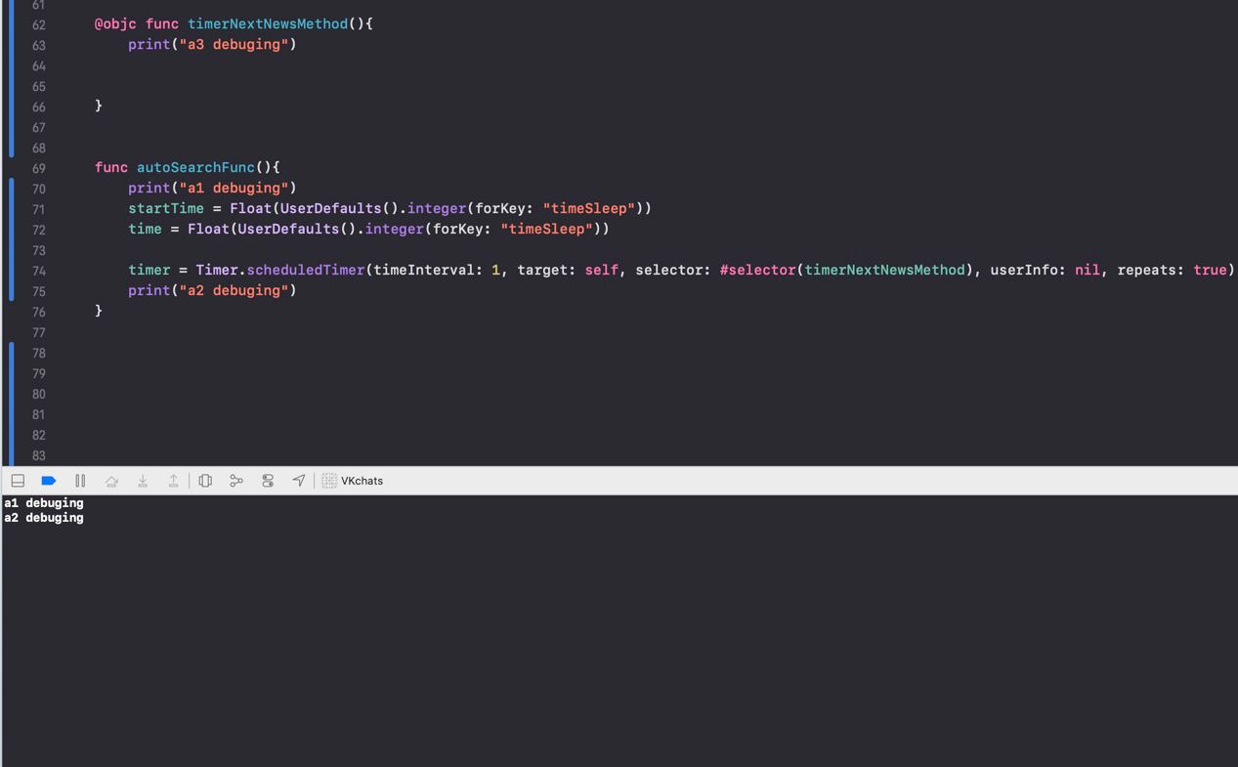1238x767 pixels.
Task: Click the Step Over icon
Action: (x=111, y=481)
